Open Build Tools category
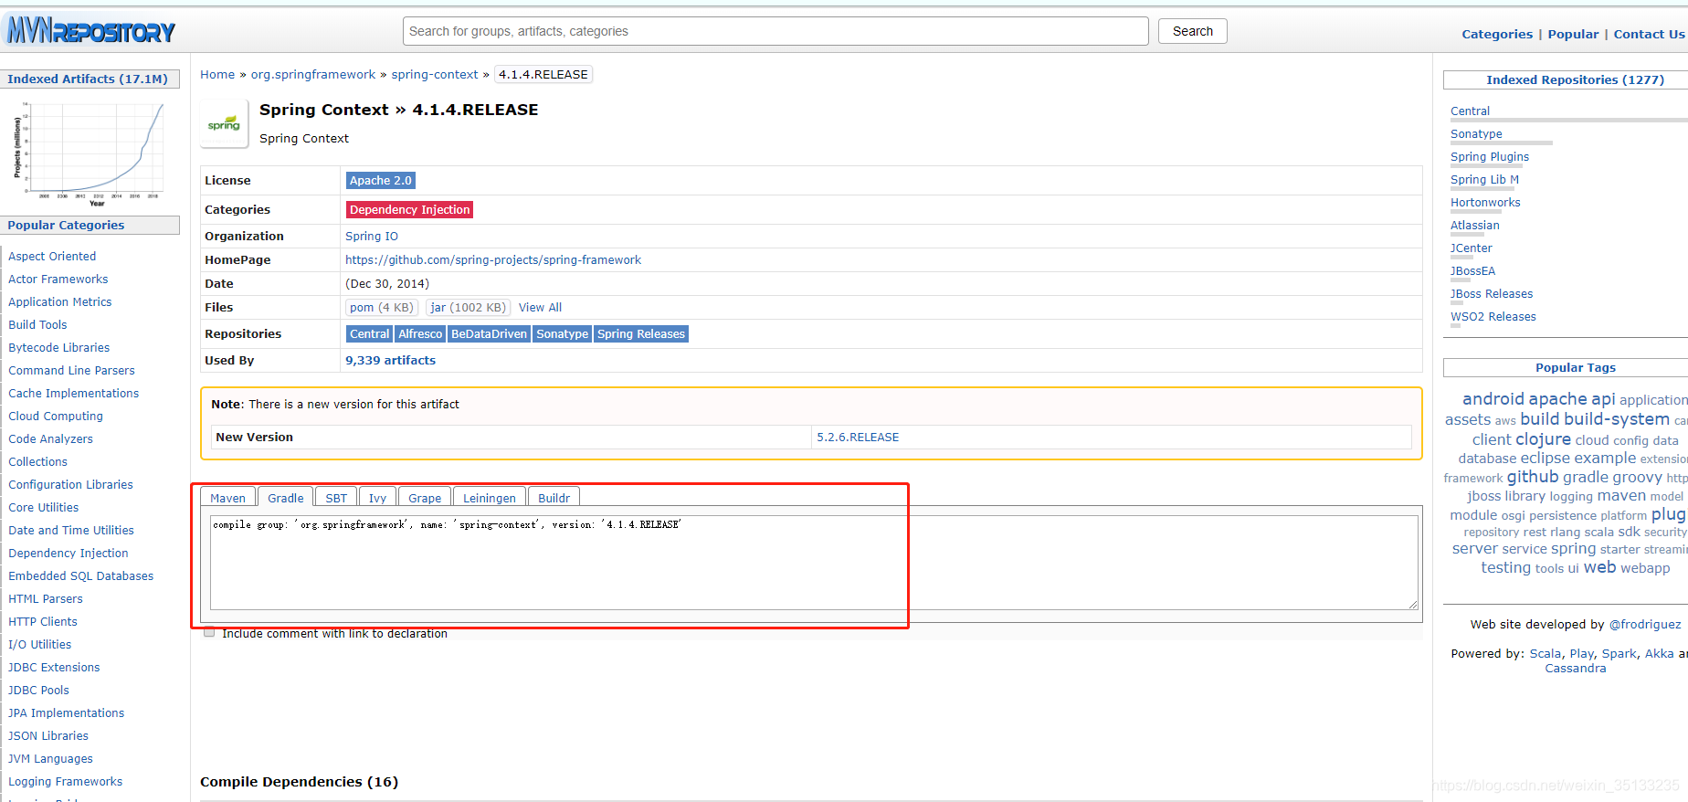Image resolution: width=1688 pixels, height=802 pixels. [x=37, y=325]
